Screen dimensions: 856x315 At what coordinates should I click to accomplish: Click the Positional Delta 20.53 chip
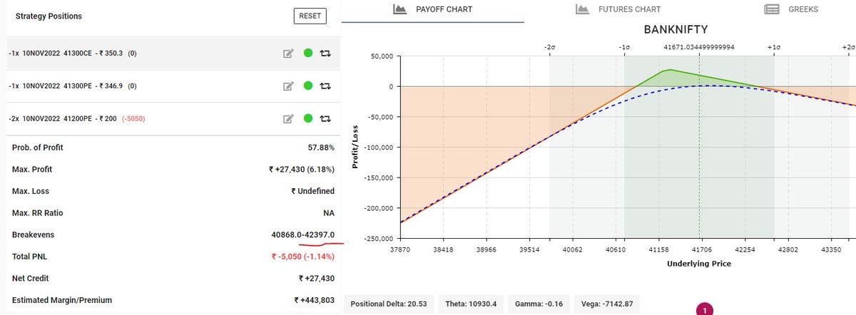click(387, 304)
